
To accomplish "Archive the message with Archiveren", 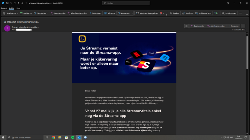I will tap(26, 13).
